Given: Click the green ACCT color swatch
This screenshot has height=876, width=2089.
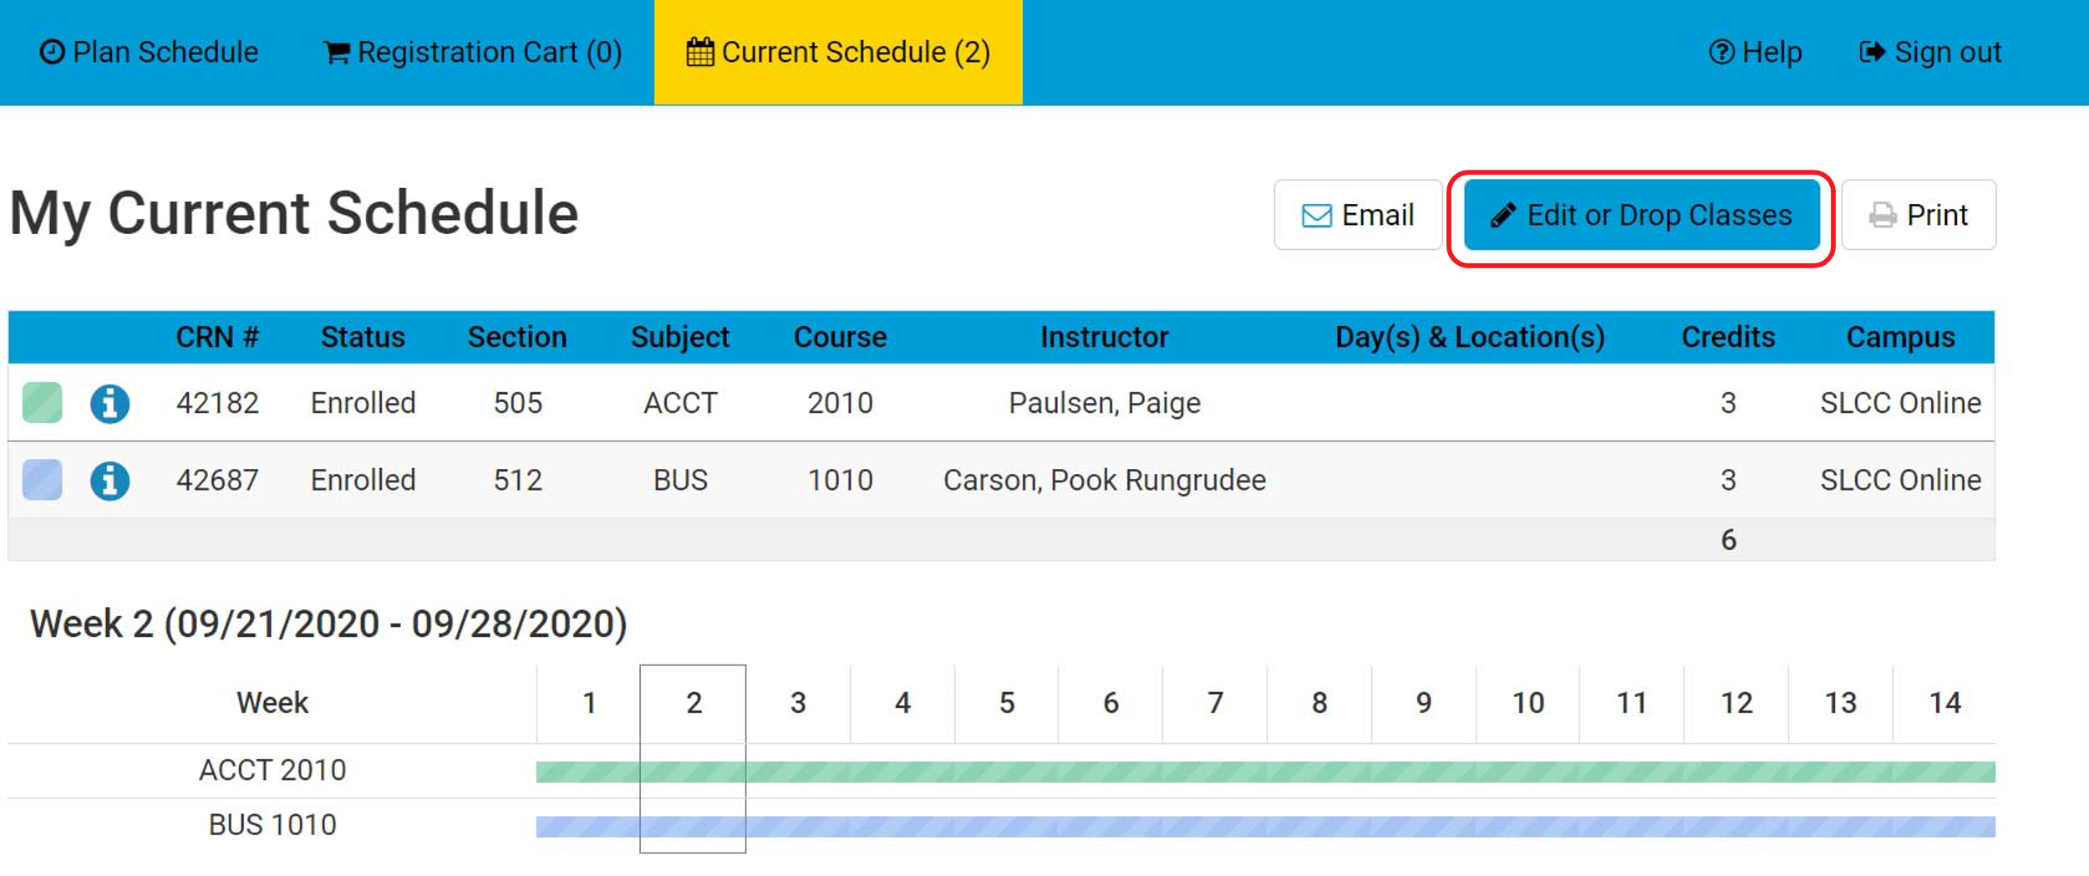Looking at the screenshot, I should click(43, 403).
